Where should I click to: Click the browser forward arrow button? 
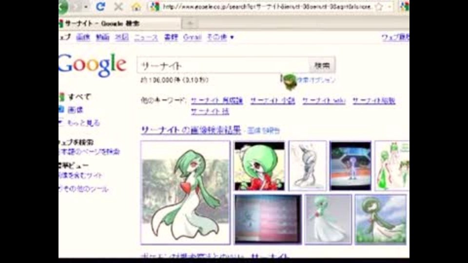pyautogui.click(x=76, y=6)
